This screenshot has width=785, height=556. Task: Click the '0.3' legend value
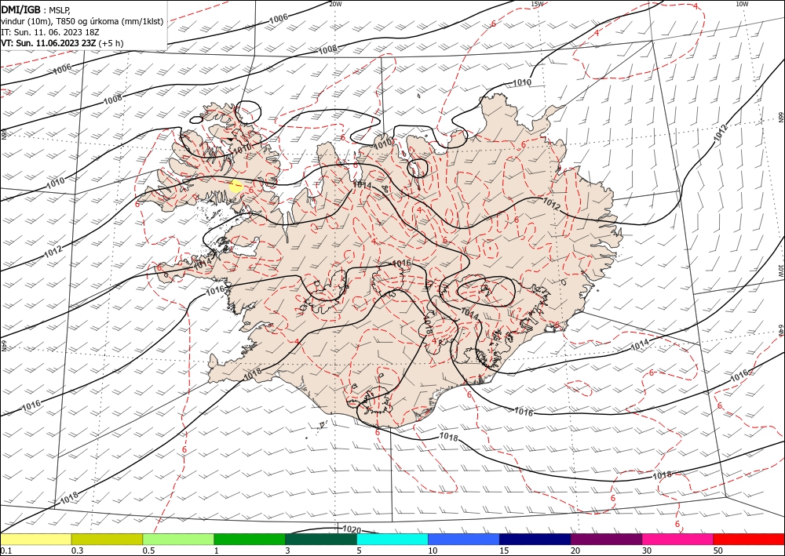78,551
